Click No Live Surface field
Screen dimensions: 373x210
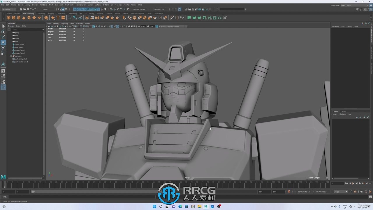pyautogui.click(x=139, y=9)
